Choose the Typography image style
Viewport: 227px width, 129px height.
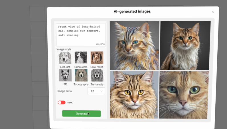coord(81,75)
